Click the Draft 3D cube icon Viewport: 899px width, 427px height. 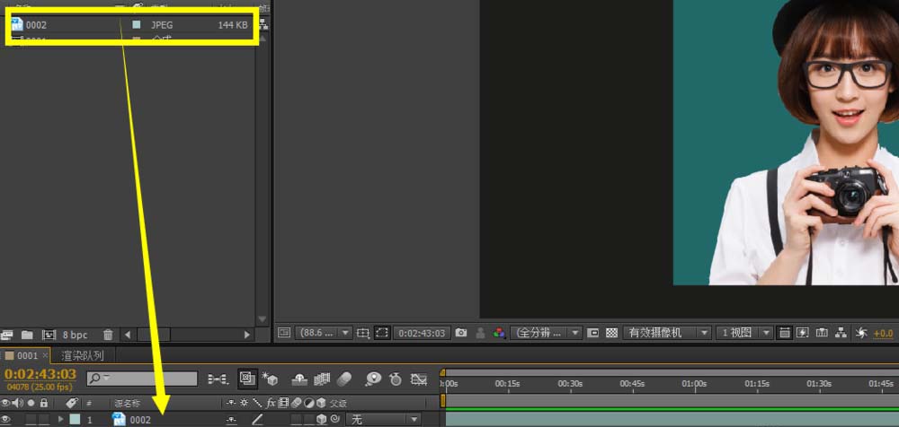point(270,379)
